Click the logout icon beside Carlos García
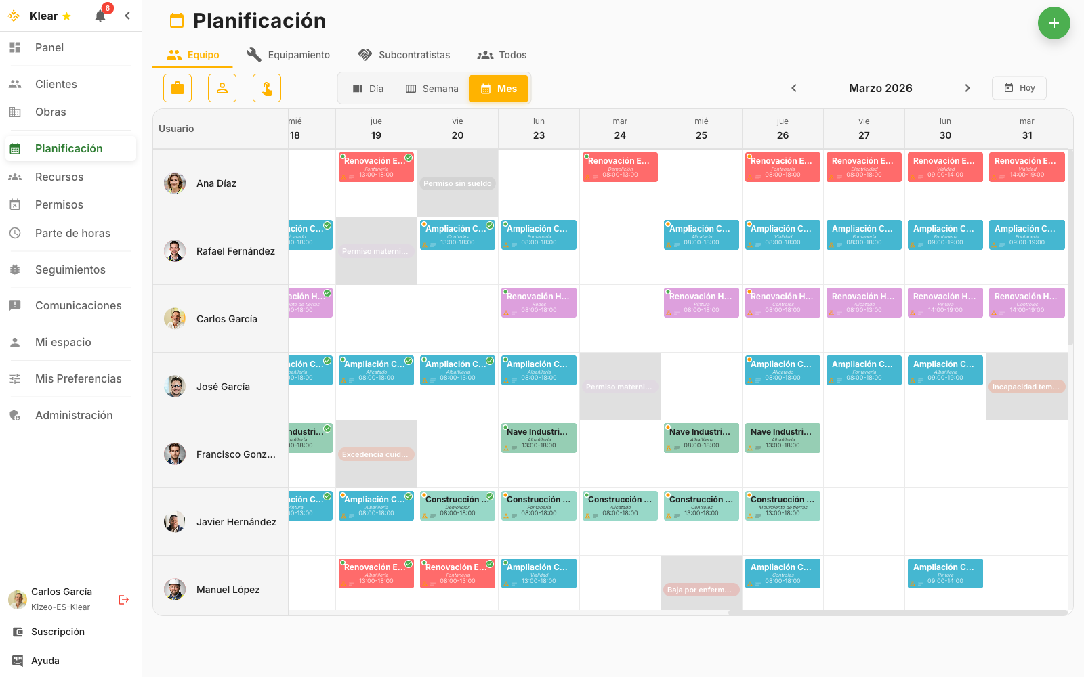Screen dimensions: 1084x677 point(123,599)
